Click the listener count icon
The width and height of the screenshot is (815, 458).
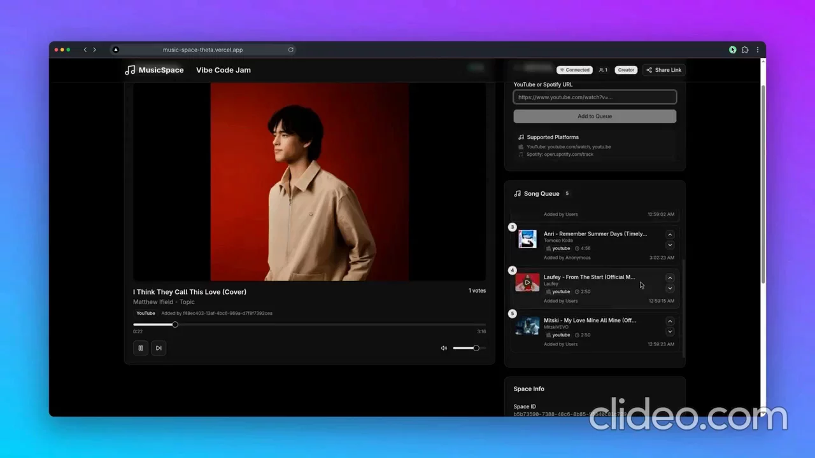603,70
